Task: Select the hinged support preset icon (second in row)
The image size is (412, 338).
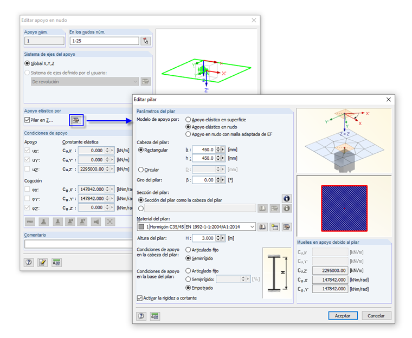Action: (x=43, y=222)
